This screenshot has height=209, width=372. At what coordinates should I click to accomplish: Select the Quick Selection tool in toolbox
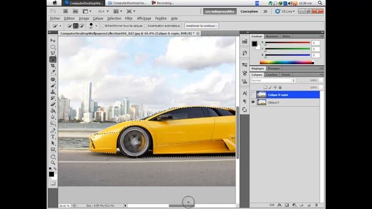(x=53, y=59)
